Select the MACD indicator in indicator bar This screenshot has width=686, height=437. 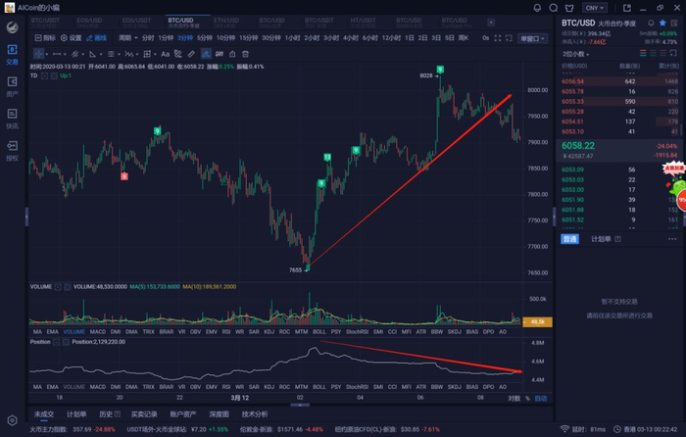[97, 331]
